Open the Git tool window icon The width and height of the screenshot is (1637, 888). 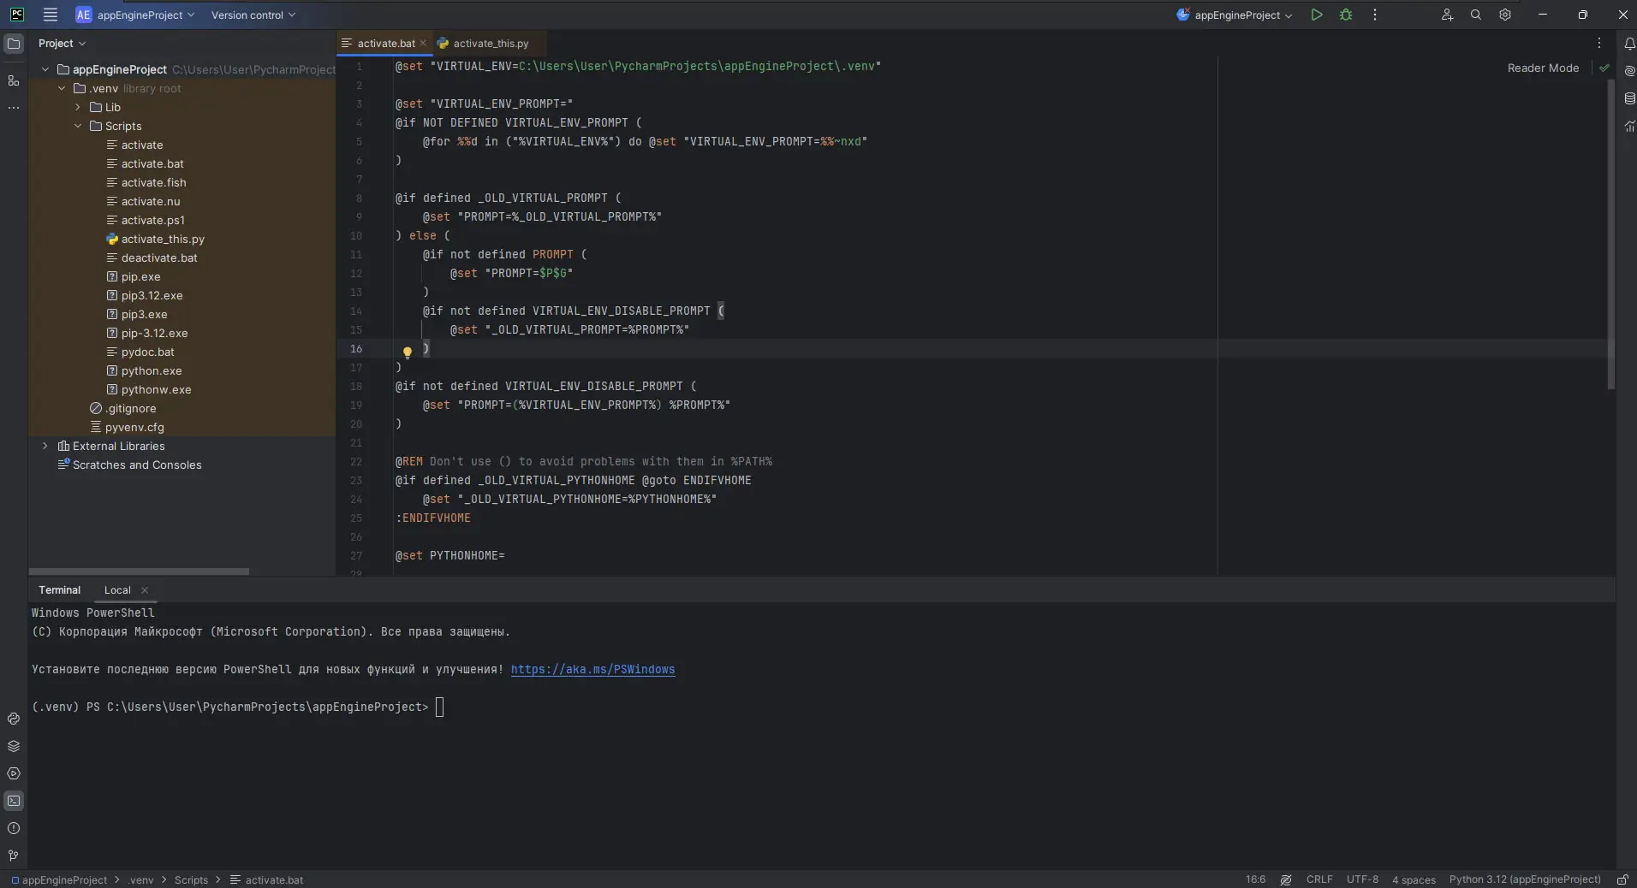click(14, 855)
